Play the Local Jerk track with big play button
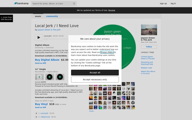This screenshot has width=192, height=120. pyautogui.click(x=39, y=37)
